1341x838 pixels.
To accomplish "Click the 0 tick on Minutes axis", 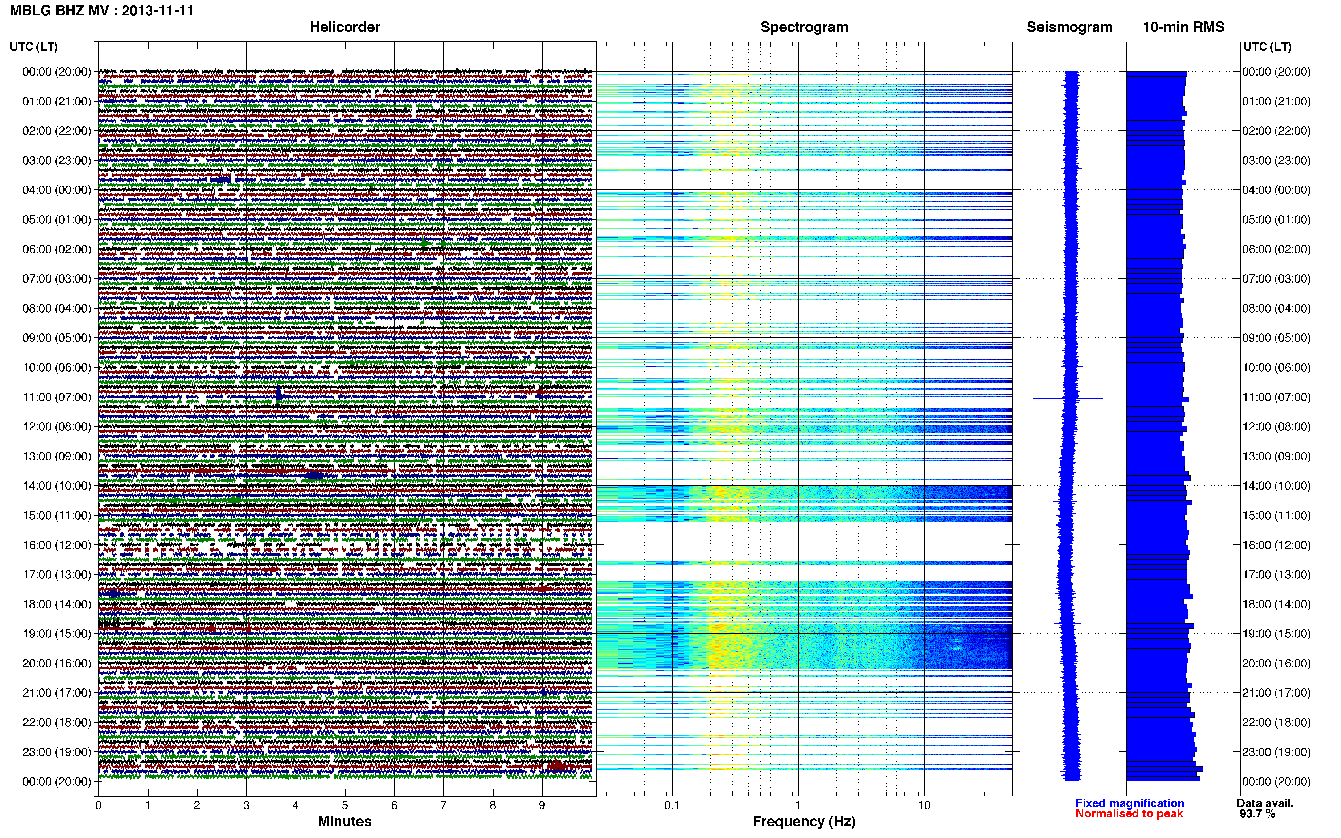I will (98, 805).
